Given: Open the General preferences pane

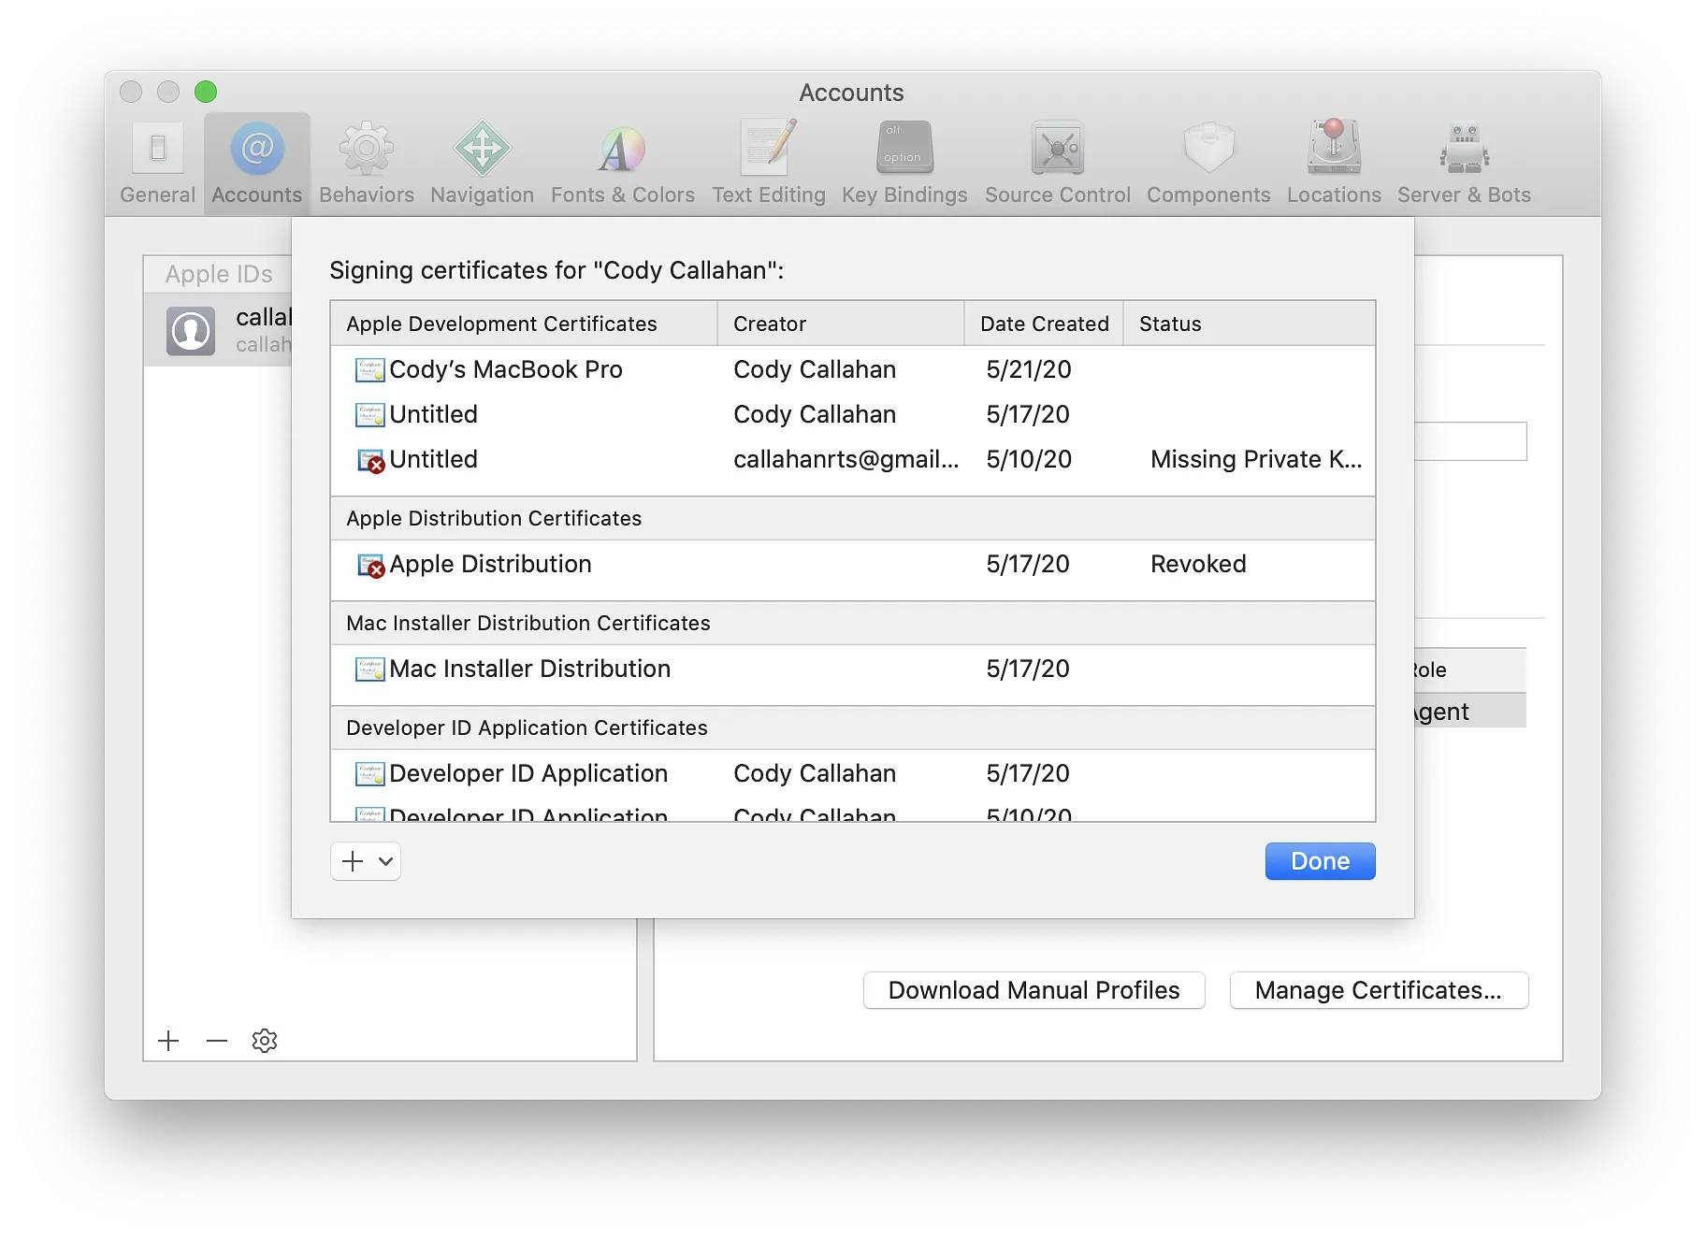Looking at the screenshot, I should coord(157,163).
